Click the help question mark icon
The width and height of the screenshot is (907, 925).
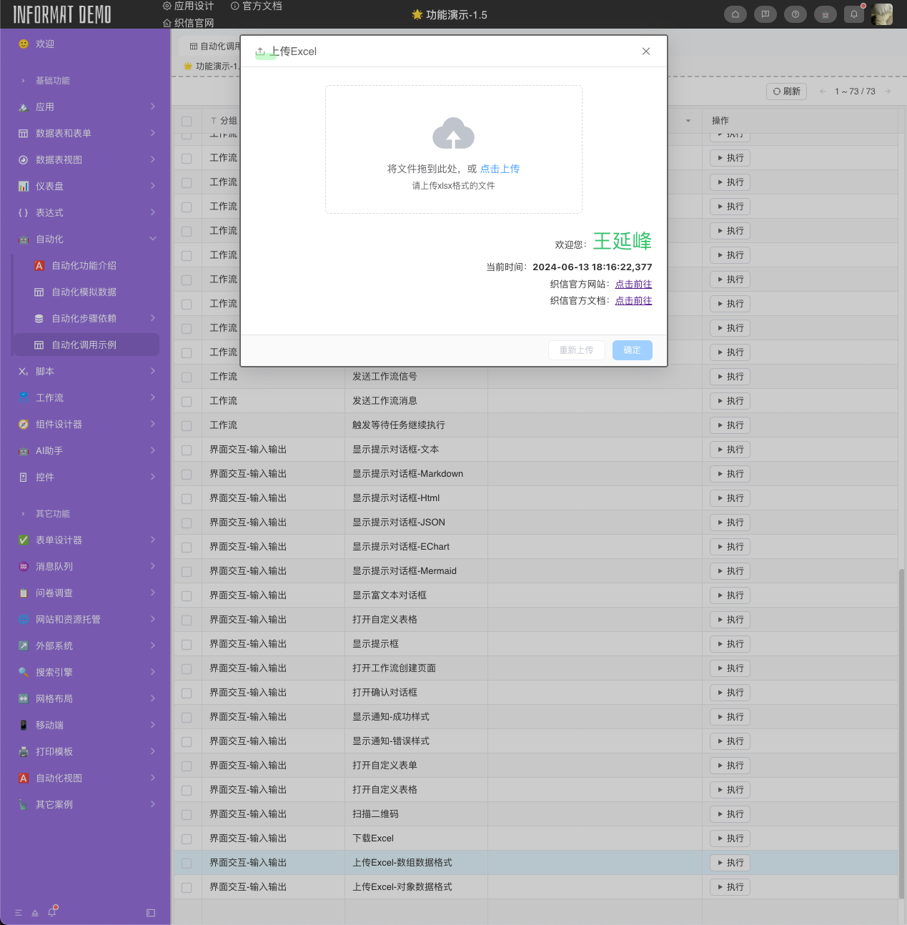pos(796,14)
